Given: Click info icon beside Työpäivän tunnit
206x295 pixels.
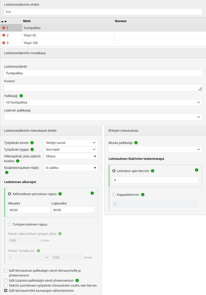Looking at the screenshot, I should pyautogui.click(x=32, y=143).
